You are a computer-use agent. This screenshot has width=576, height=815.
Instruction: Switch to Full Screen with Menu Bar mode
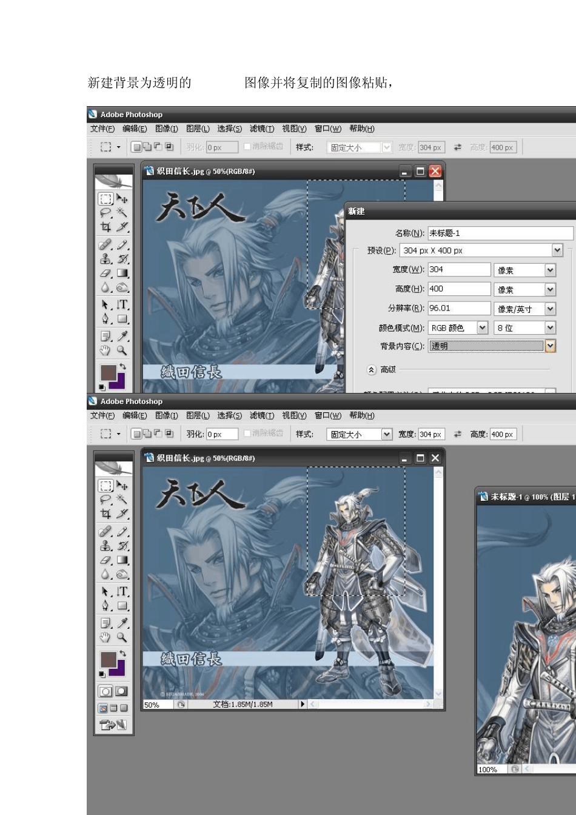[x=114, y=708]
